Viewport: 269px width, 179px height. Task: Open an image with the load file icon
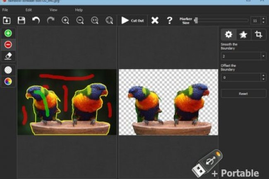(7, 20)
